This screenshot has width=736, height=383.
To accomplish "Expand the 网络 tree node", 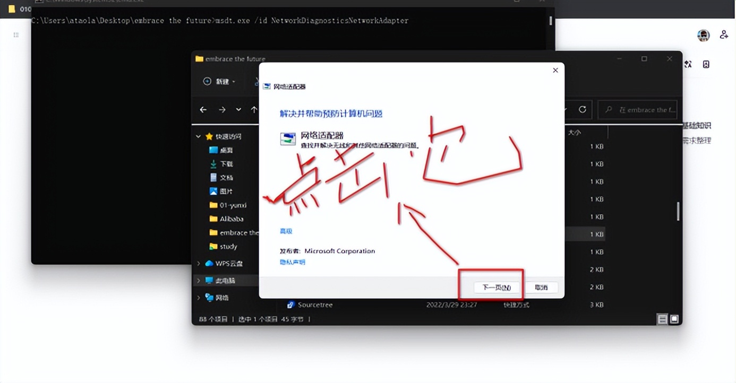I will tap(199, 298).
